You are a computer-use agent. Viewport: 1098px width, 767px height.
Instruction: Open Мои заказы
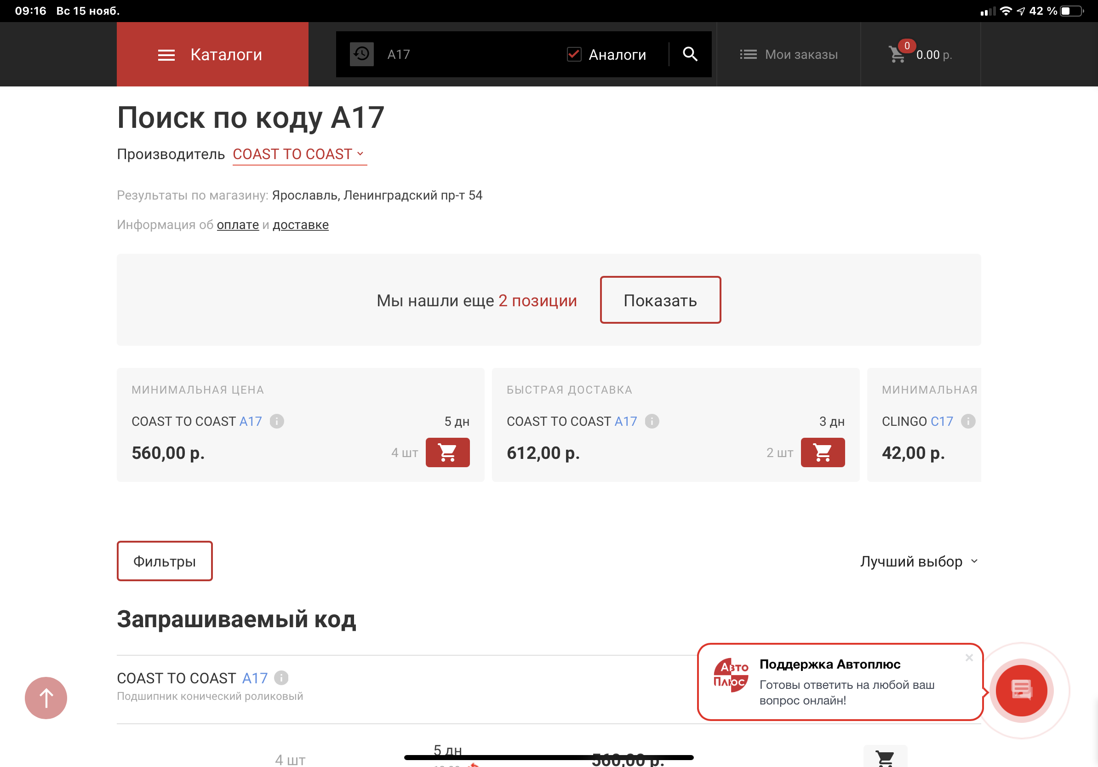(789, 55)
